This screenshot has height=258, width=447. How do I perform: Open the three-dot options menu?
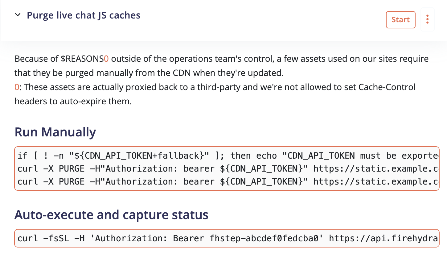pos(427,19)
